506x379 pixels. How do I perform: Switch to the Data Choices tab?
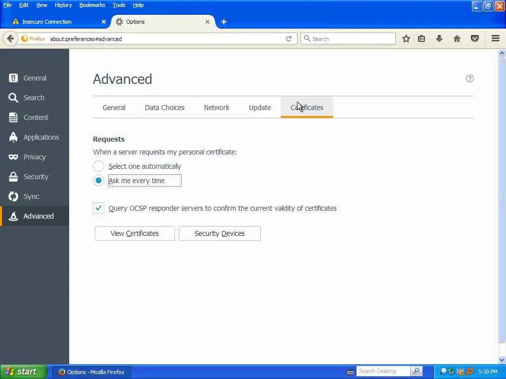coord(165,108)
